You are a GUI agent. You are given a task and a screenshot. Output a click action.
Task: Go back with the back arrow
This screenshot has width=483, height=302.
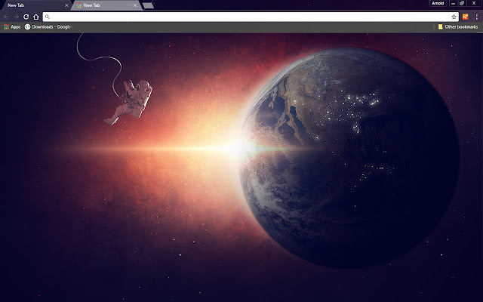coord(6,17)
